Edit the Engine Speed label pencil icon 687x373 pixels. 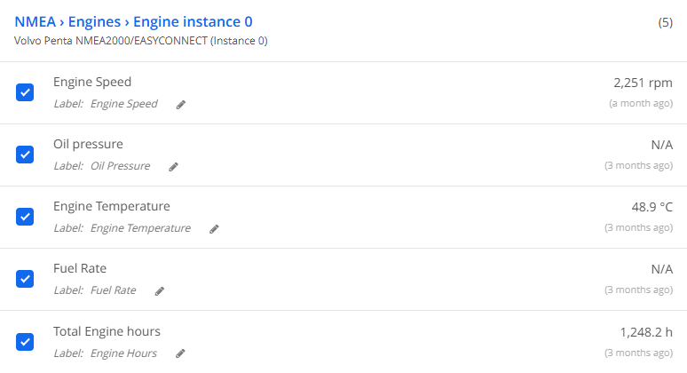tap(180, 105)
